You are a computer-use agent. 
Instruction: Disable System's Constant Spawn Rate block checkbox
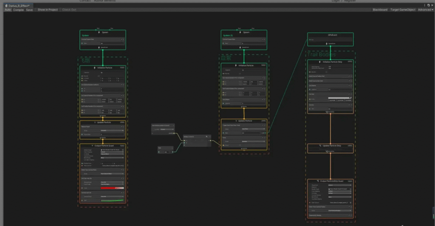(x=121, y=39)
